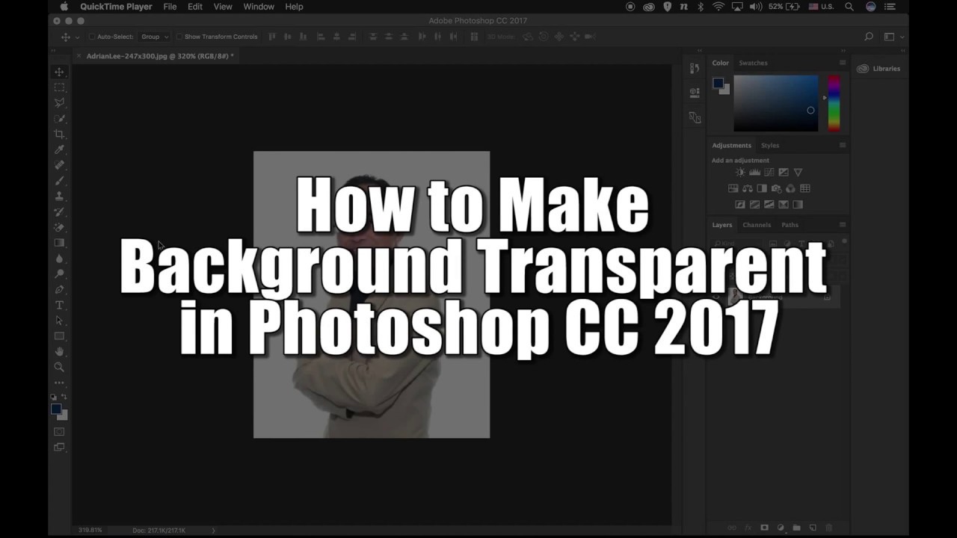
Task: Add an Invert adjustment
Action: (x=740, y=204)
